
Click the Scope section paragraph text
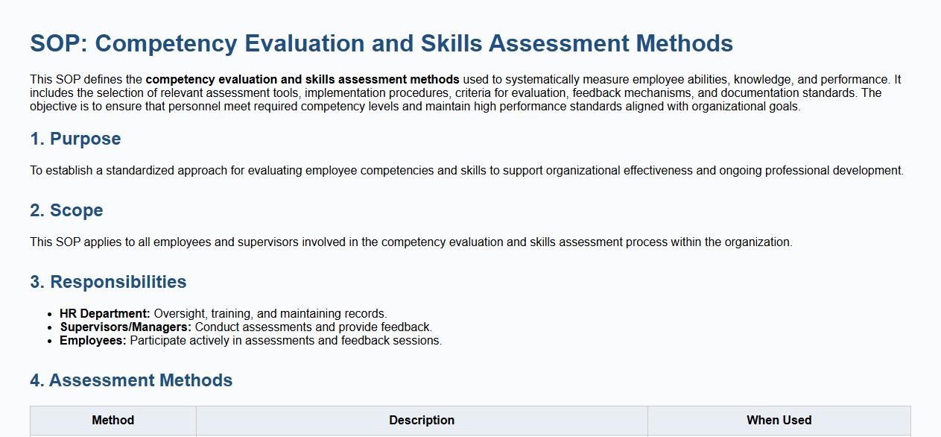click(411, 242)
